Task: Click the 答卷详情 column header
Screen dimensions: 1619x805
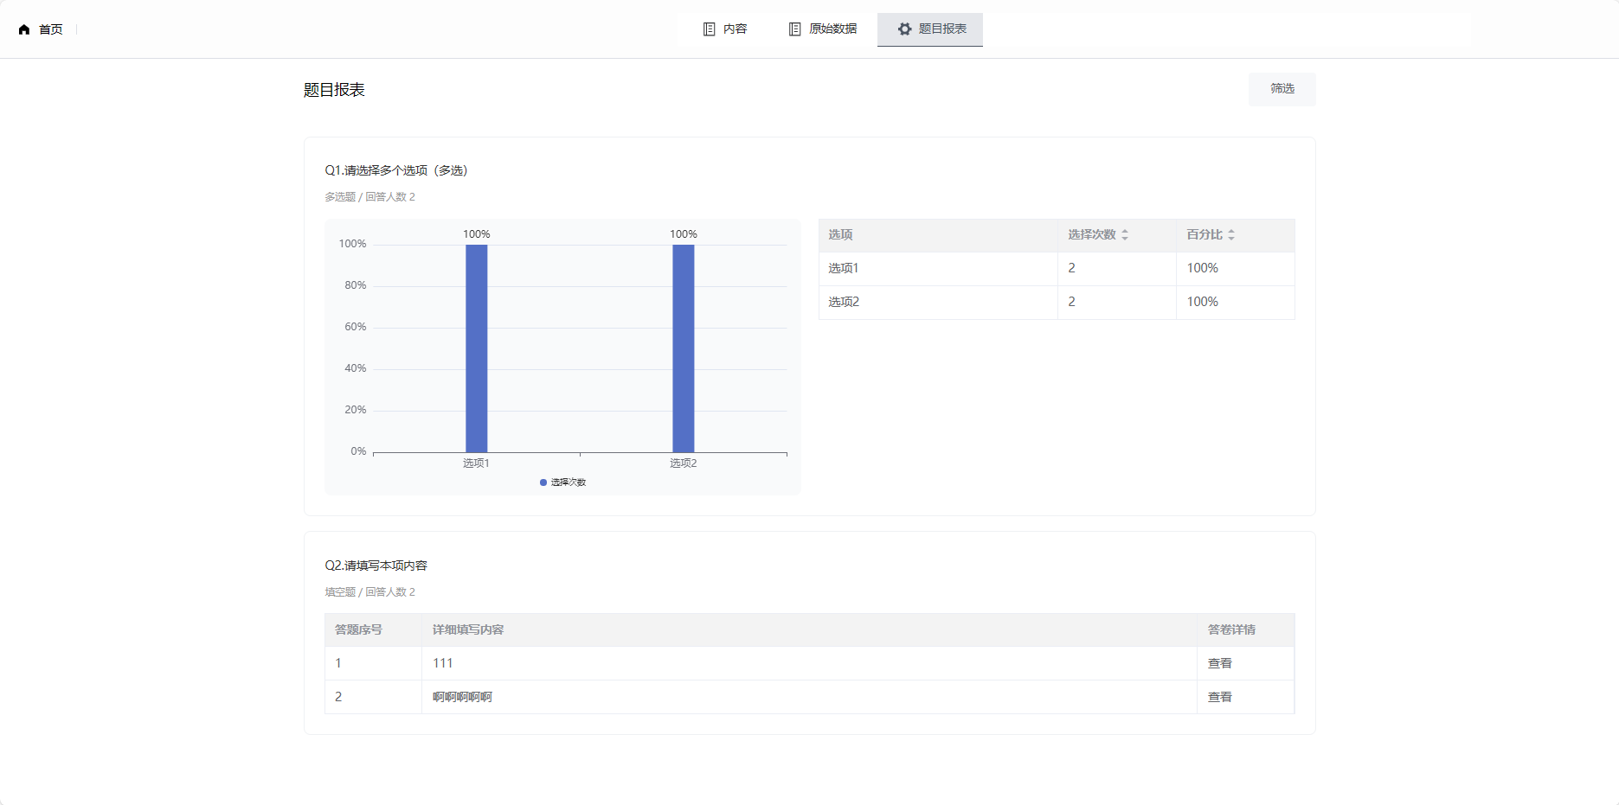Action: tap(1245, 630)
